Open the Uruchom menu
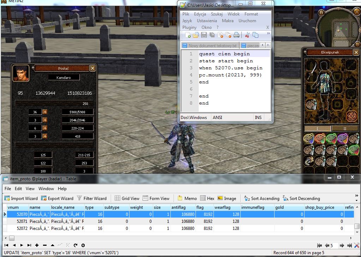 click(247, 21)
